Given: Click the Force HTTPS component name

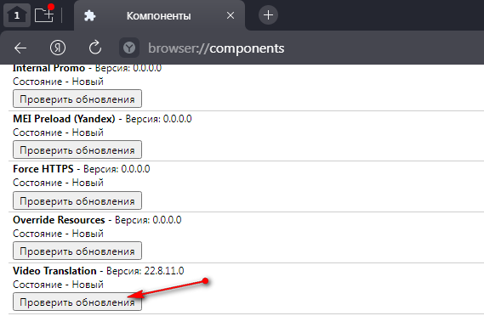Looking at the screenshot, I should tap(43, 169).
